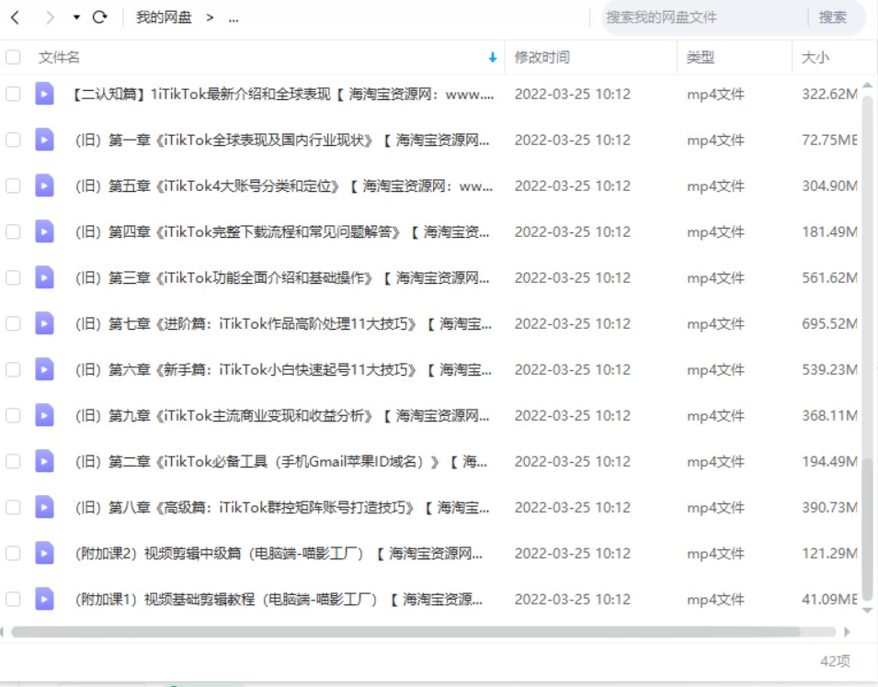Open file 第七章《进阶篇：iTikTok作品高阶处理11大技巧》
This screenshot has width=878, height=687.
point(283,323)
